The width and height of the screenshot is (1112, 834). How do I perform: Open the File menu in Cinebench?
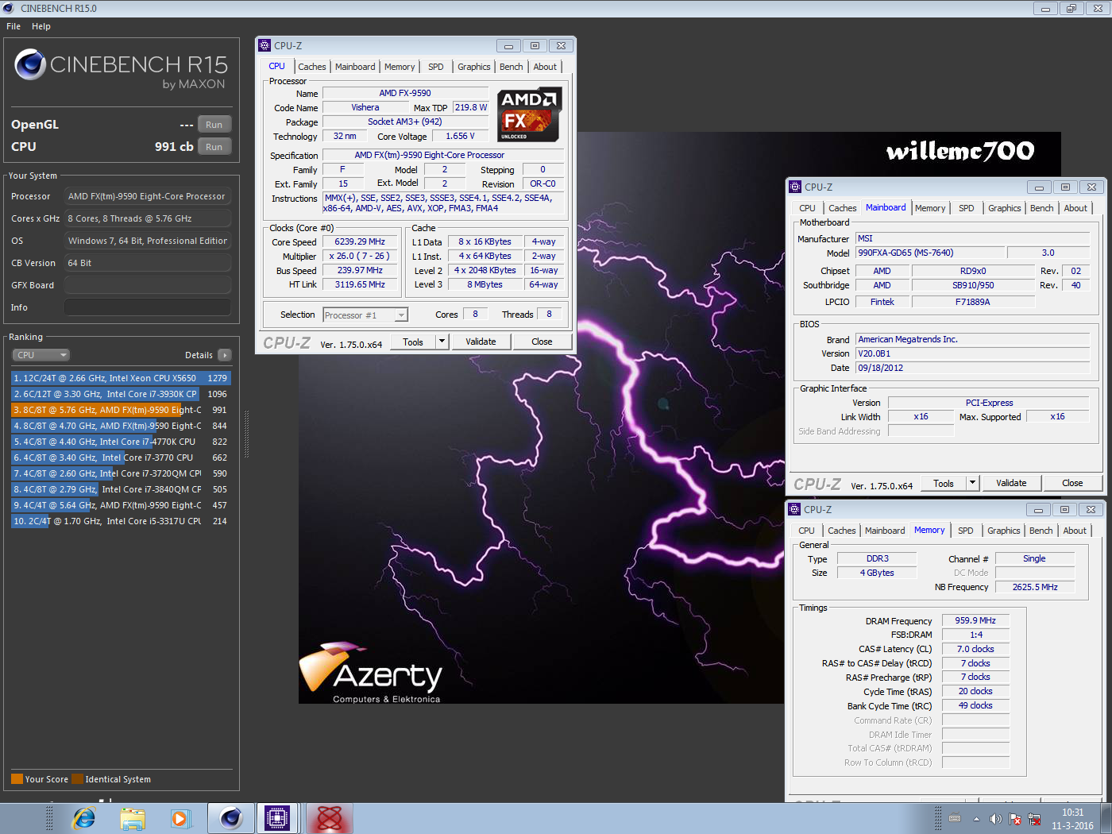[14, 26]
